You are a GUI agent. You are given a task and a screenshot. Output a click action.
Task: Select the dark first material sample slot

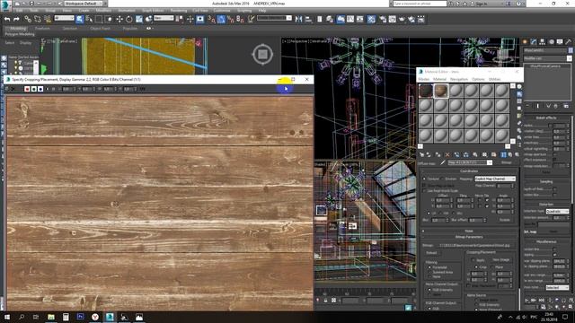pyautogui.click(x=426, y=91)
